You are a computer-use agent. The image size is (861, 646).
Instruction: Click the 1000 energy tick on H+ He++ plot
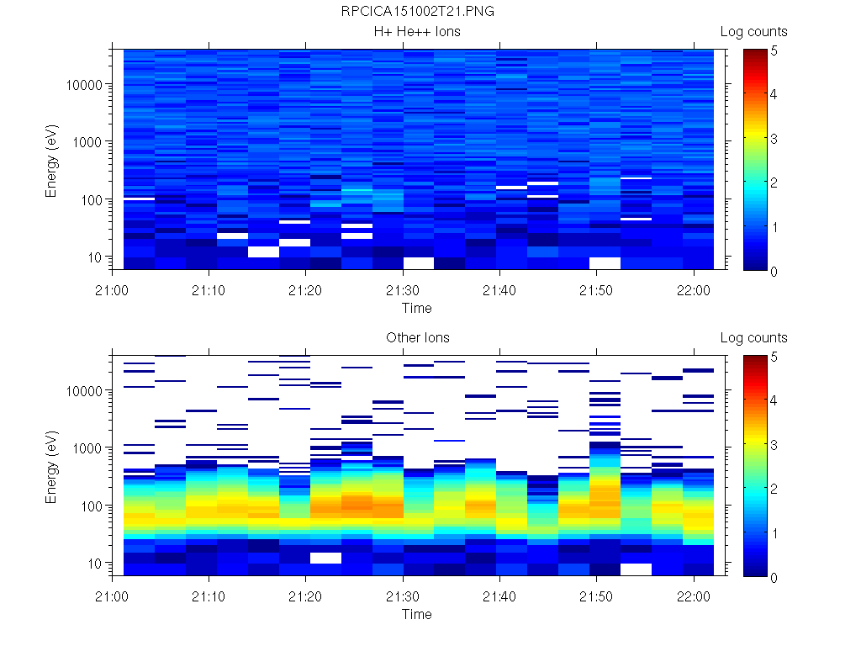tap(87, 143)
